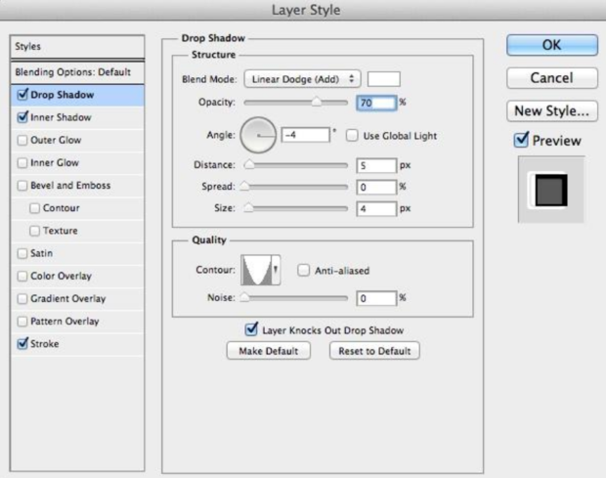Image resolution: width=606 pixels, height=478 pixels.
Task: Enable the Bevel and Emboss checkbox
Action: coord(22,186)
